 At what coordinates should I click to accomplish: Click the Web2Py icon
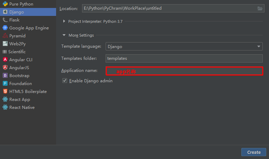[5, 44]
